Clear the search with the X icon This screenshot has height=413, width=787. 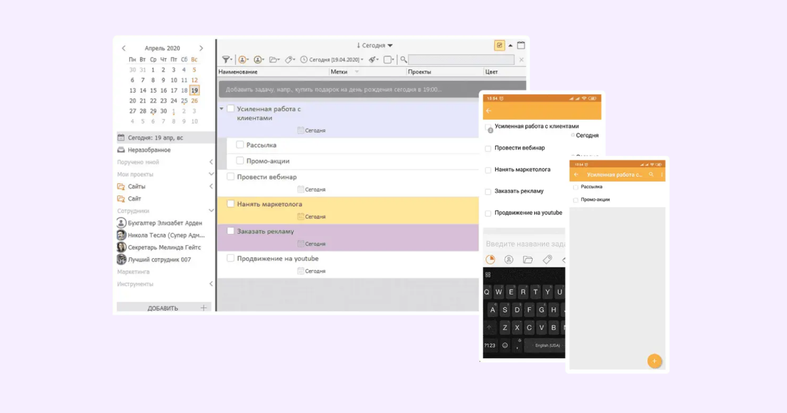coord(521,60)
